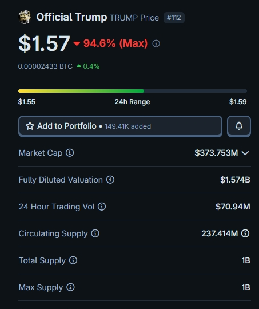Click the green 0.4% BTC change

click(91, 66)
